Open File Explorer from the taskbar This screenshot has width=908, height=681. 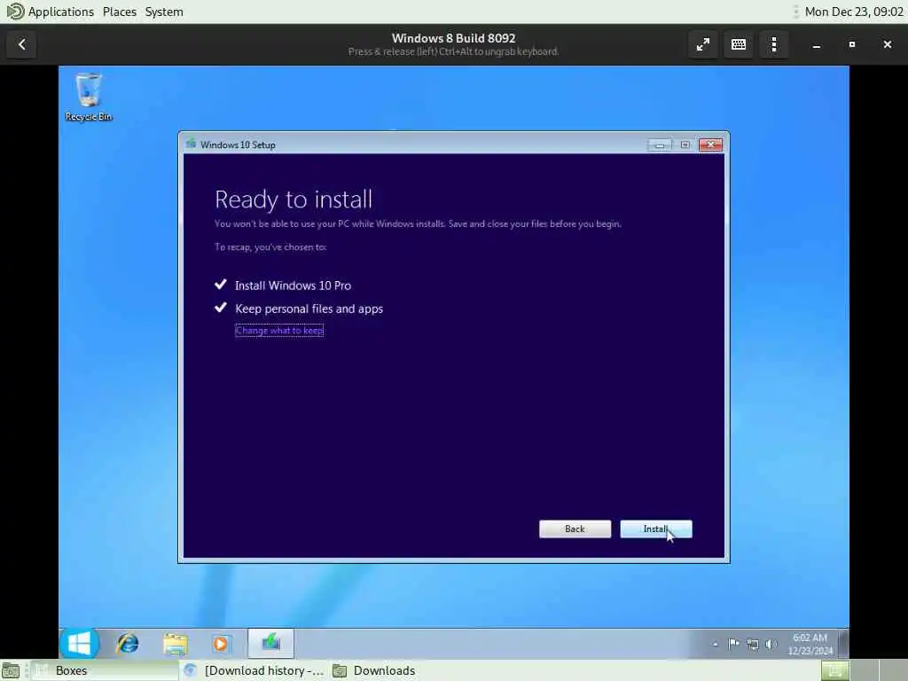[x=175, y=644]
